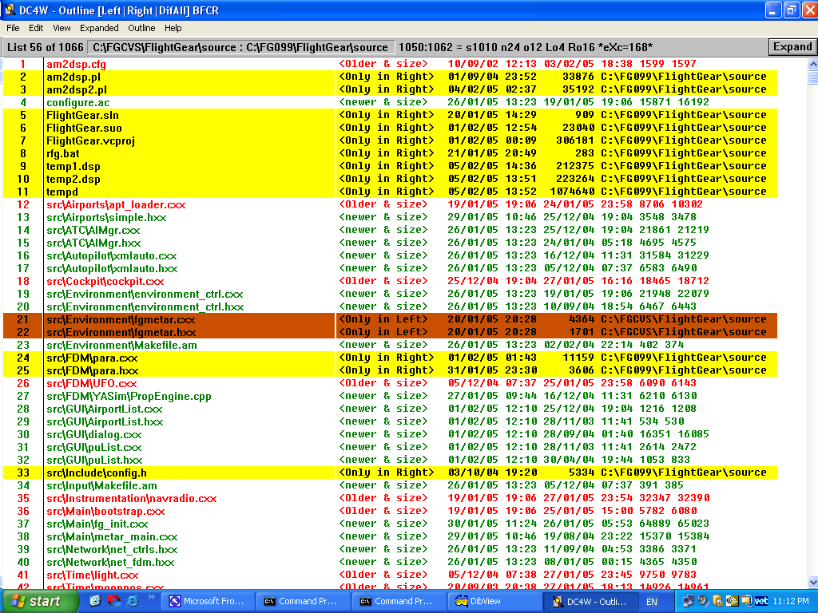The height and width of the screenshot is (613, 818).
Task: Click the folder path bar showing C:\FGCVS
Action: point(240,47)
